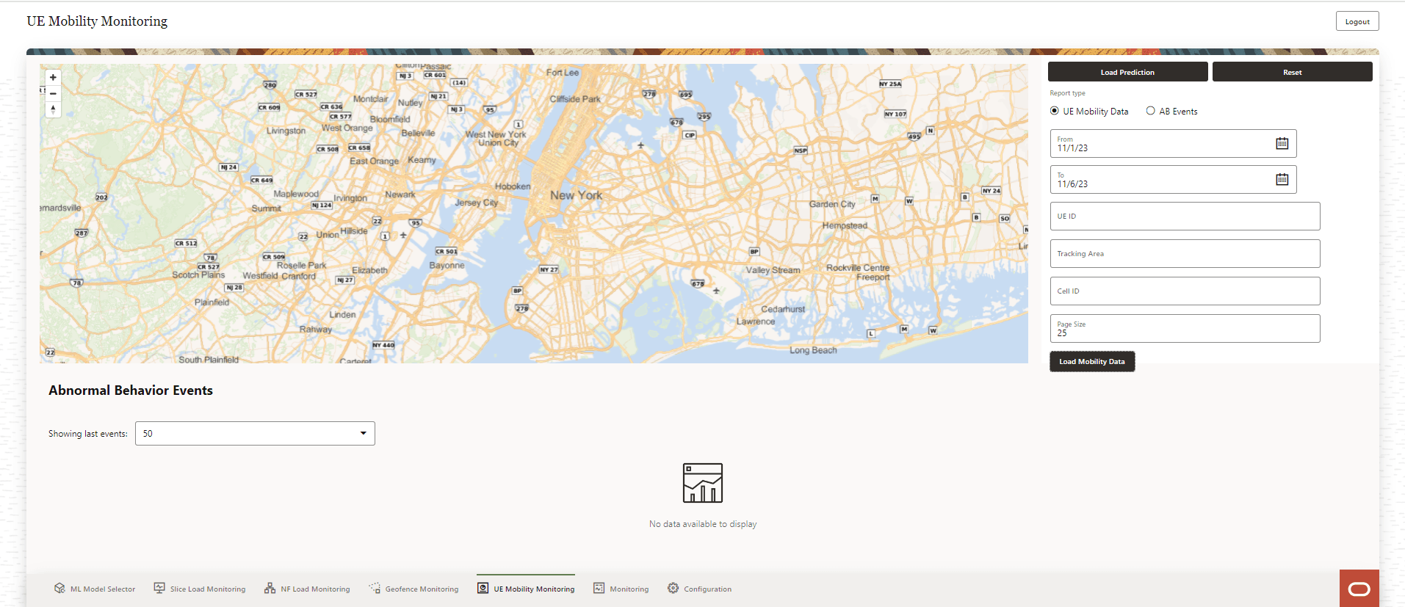1405x607 pixels.
Task: Click the Newark label on map
Action: tap(400, 195)
